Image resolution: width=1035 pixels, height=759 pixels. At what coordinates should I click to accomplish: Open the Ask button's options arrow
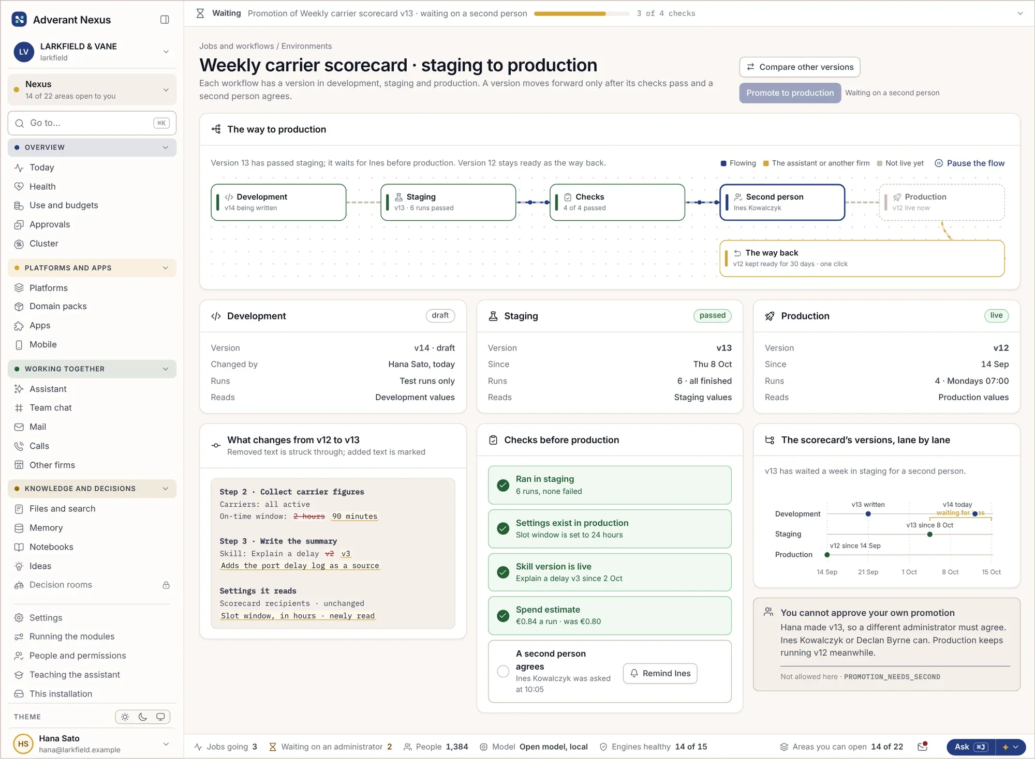1011,747
